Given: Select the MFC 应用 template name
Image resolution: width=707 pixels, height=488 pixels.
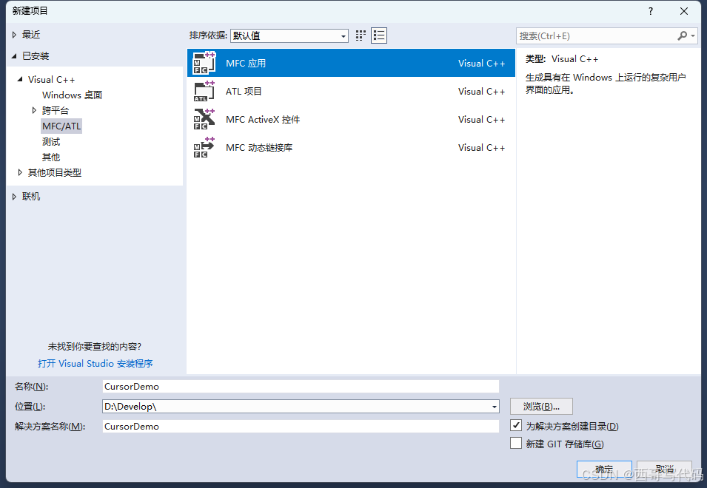Looking at the screenshot, I should click(x=246, y=63).
